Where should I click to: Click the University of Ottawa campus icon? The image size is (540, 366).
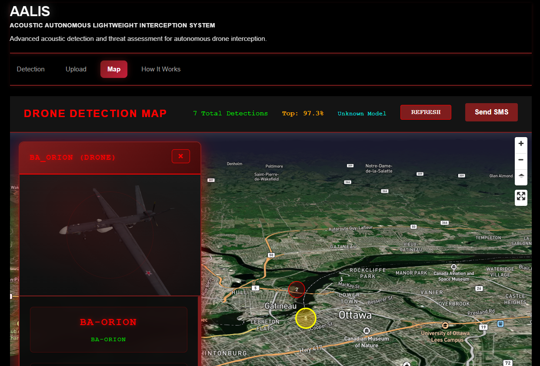tap(445, 326)
